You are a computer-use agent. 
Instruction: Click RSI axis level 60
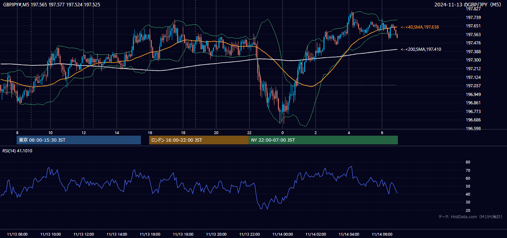coord(468,178)
